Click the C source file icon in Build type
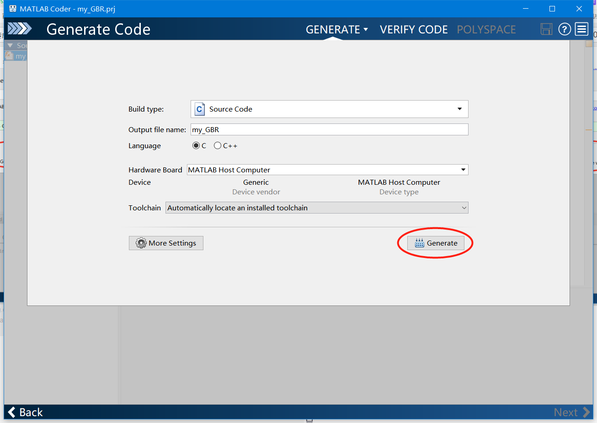Screen dimensions: 597x423 [199, 109]
